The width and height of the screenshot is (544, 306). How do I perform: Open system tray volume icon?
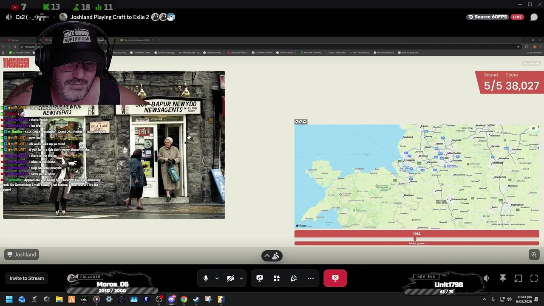point(510,299)
